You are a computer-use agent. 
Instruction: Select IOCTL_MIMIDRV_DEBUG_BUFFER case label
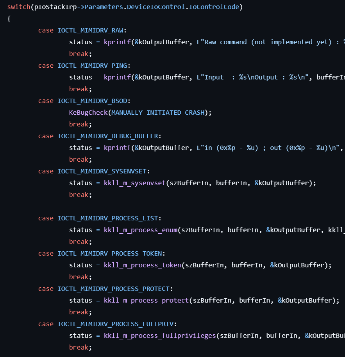coord(108,136)
